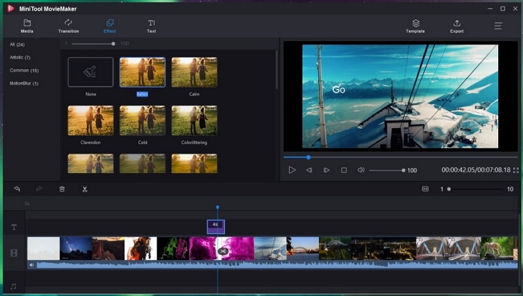Play the video preview
This screenshot has height=296, width=523.
[x=292, y=170]
